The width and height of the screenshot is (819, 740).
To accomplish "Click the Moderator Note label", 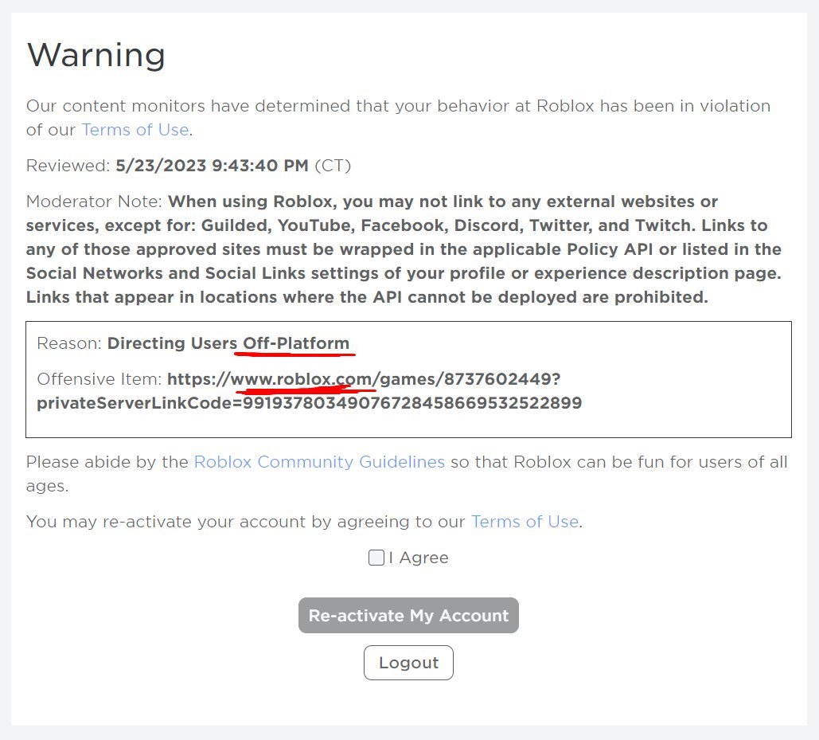I will point(95,202).
